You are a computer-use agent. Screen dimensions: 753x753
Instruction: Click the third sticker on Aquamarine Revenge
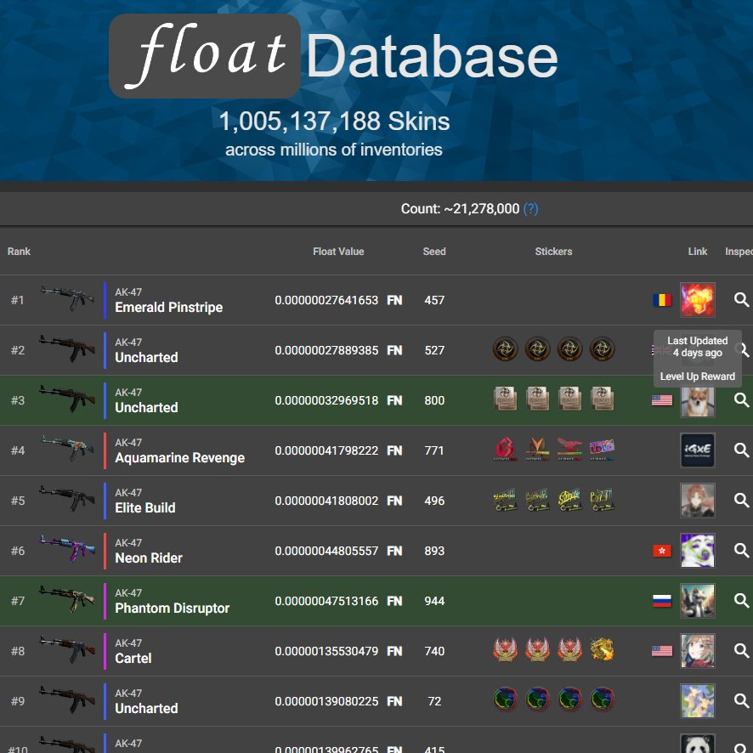569,449
